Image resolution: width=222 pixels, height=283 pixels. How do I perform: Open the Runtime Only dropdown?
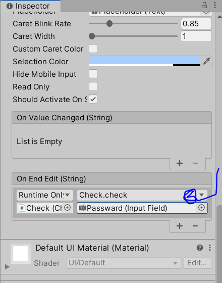(x=45, y=195)
